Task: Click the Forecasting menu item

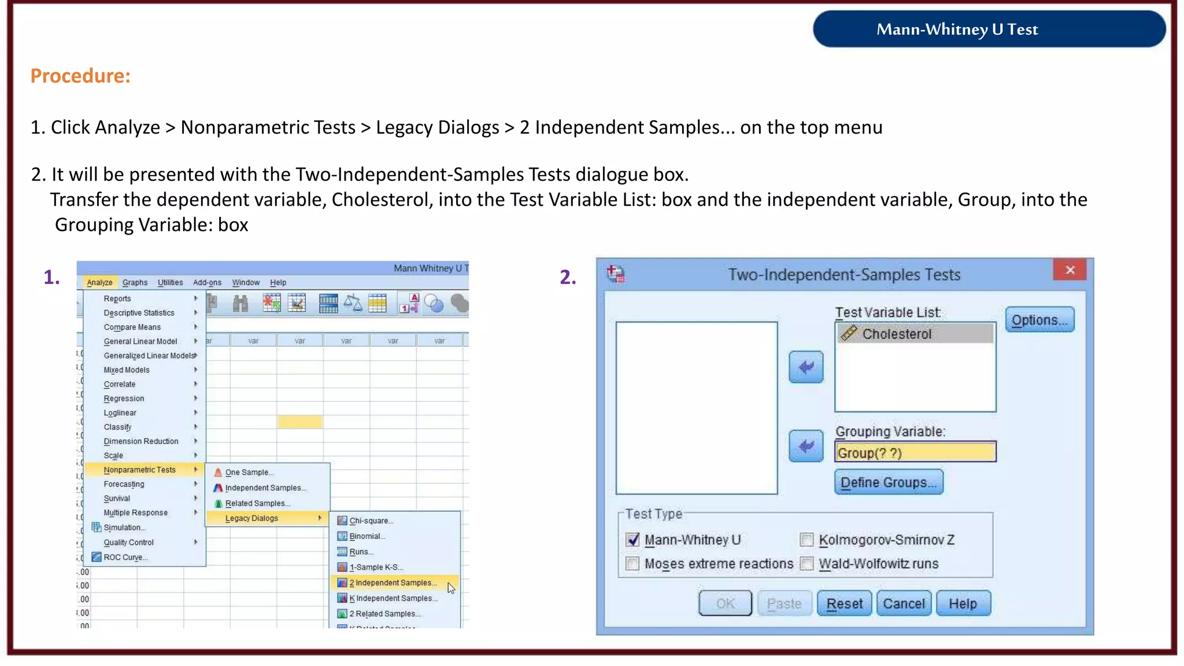Action: tap(145, 484)
